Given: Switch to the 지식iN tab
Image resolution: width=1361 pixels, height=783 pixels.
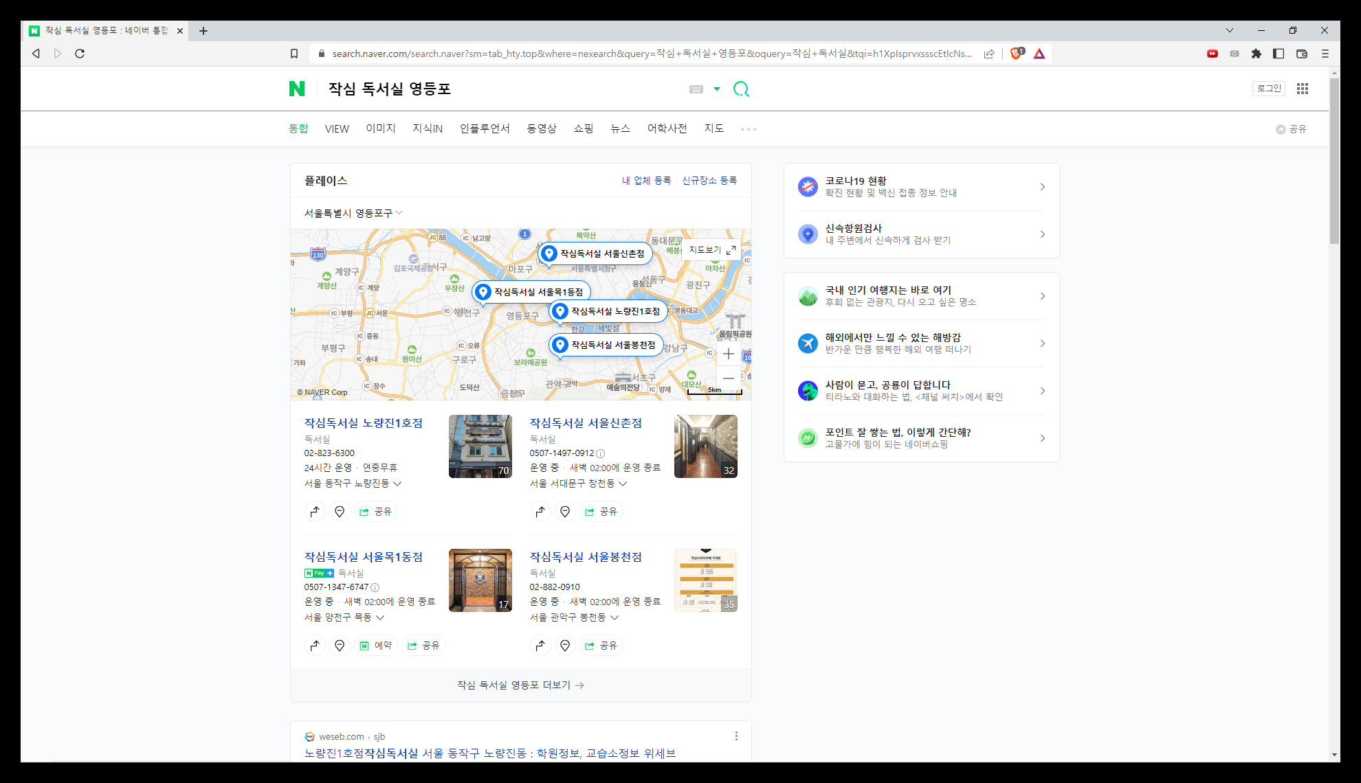Looking at the screenshot, I should [428, 128].
